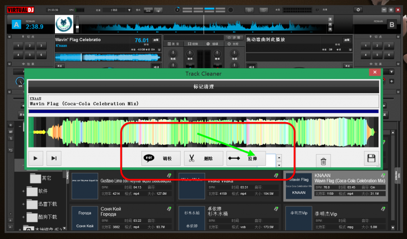Screen dimensions: 407x239
Task: Expand the 迅雷下载 folder
Action: [23, 204]
